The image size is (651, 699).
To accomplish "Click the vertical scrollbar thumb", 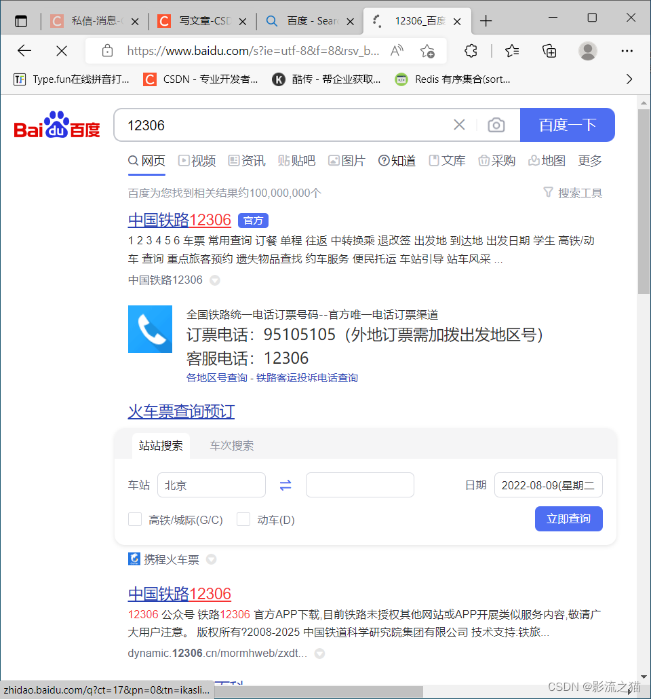I will coord(644,202).
